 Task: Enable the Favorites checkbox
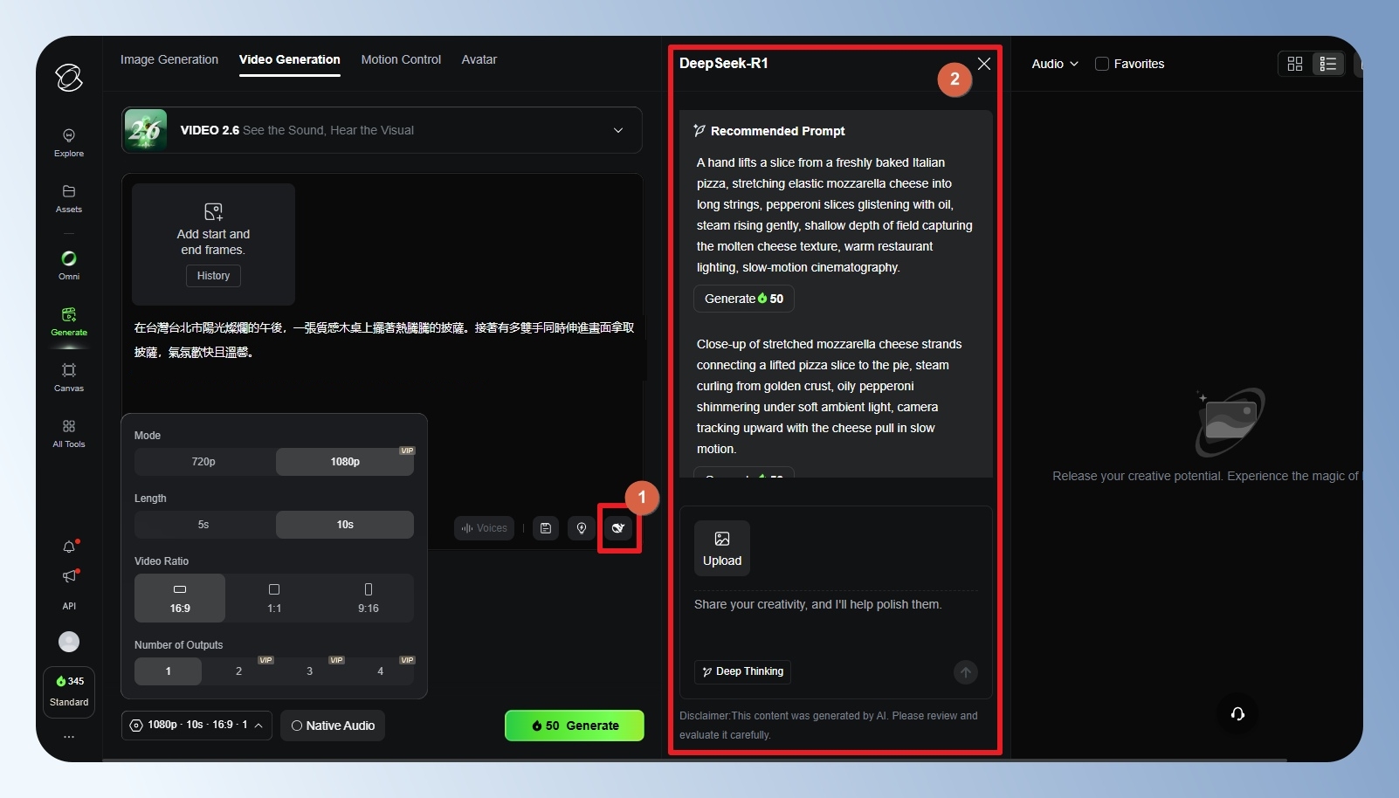pyautogui.click(x=1102, y=64)
